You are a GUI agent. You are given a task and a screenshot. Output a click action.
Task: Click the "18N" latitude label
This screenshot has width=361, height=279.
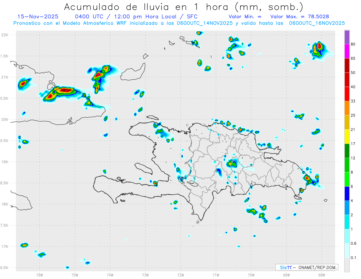coord(5,204)
